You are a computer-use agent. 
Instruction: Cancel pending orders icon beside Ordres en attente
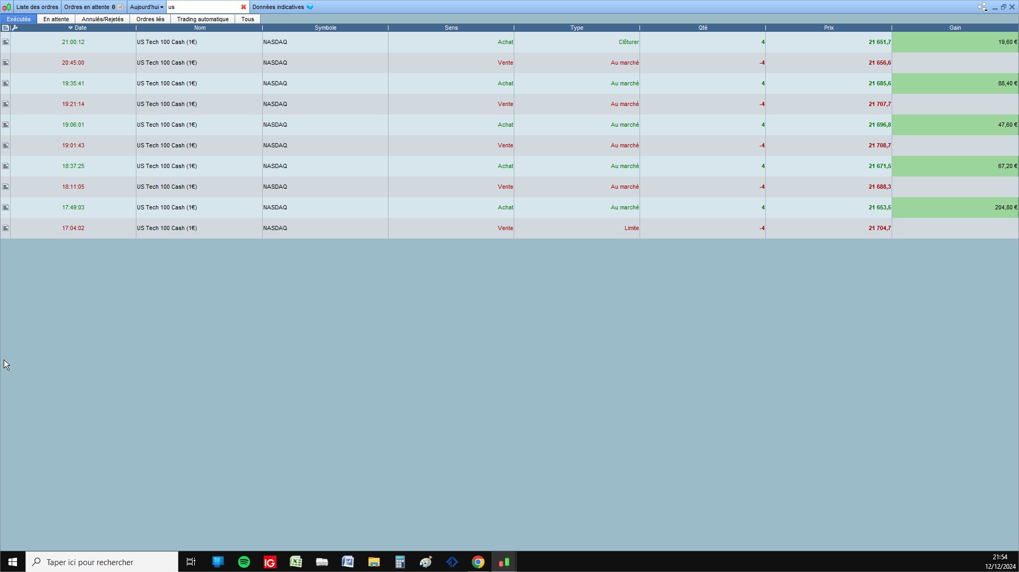[120, 7]
